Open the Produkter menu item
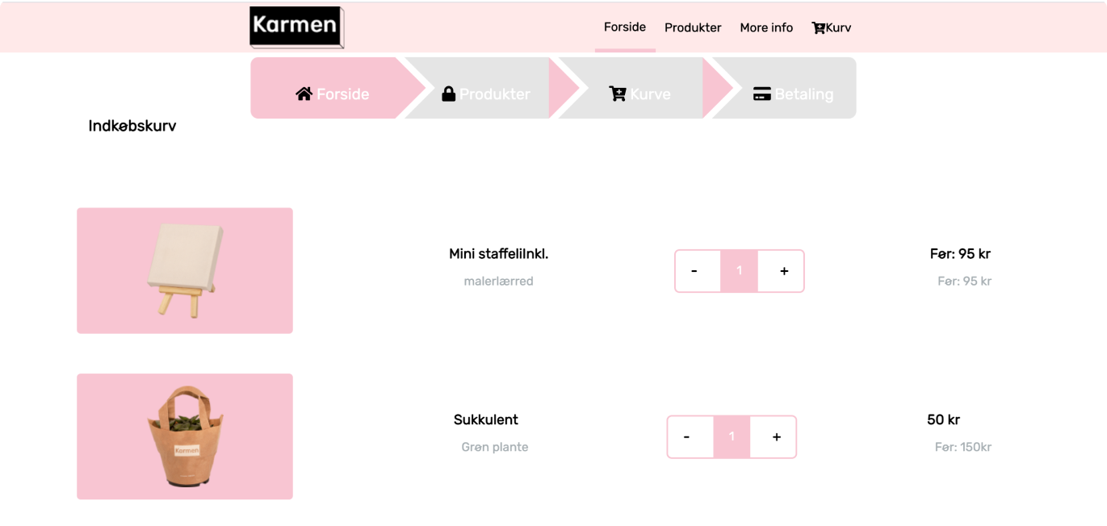This screenshot has width=1107, height=526. coord(693,27)
